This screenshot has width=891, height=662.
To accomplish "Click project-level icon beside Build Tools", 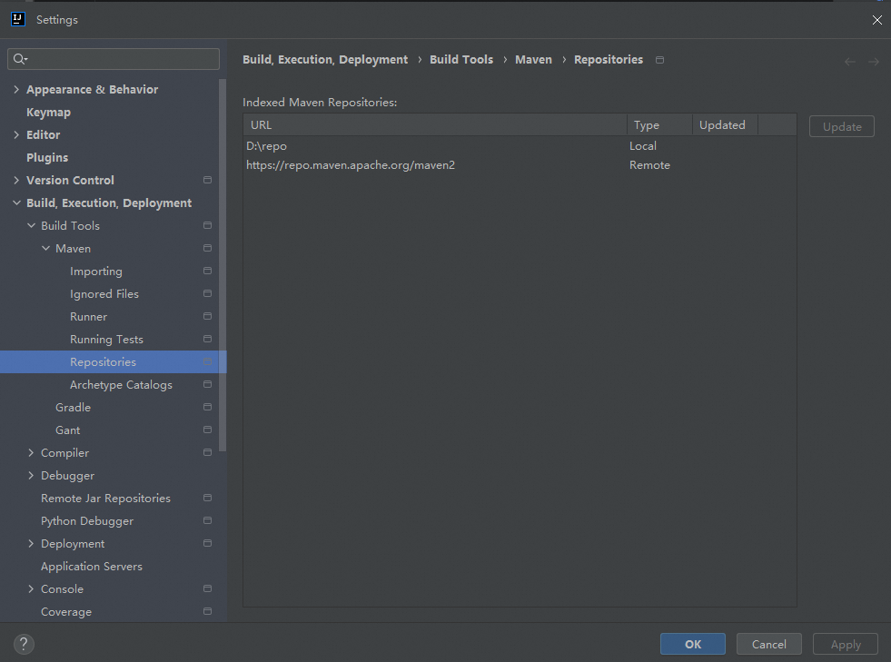I will tap(207, 225).
